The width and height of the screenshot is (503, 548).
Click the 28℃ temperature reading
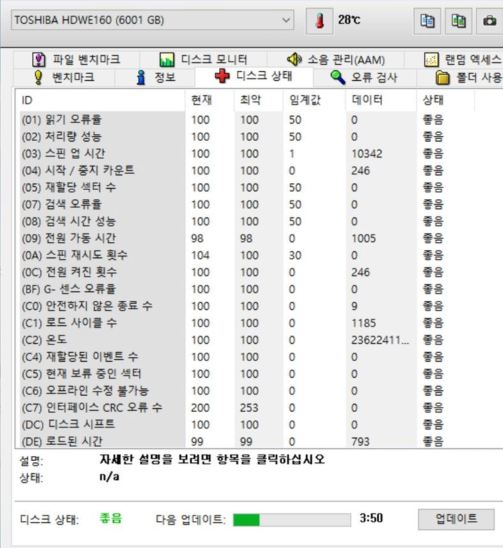(349, 20)
